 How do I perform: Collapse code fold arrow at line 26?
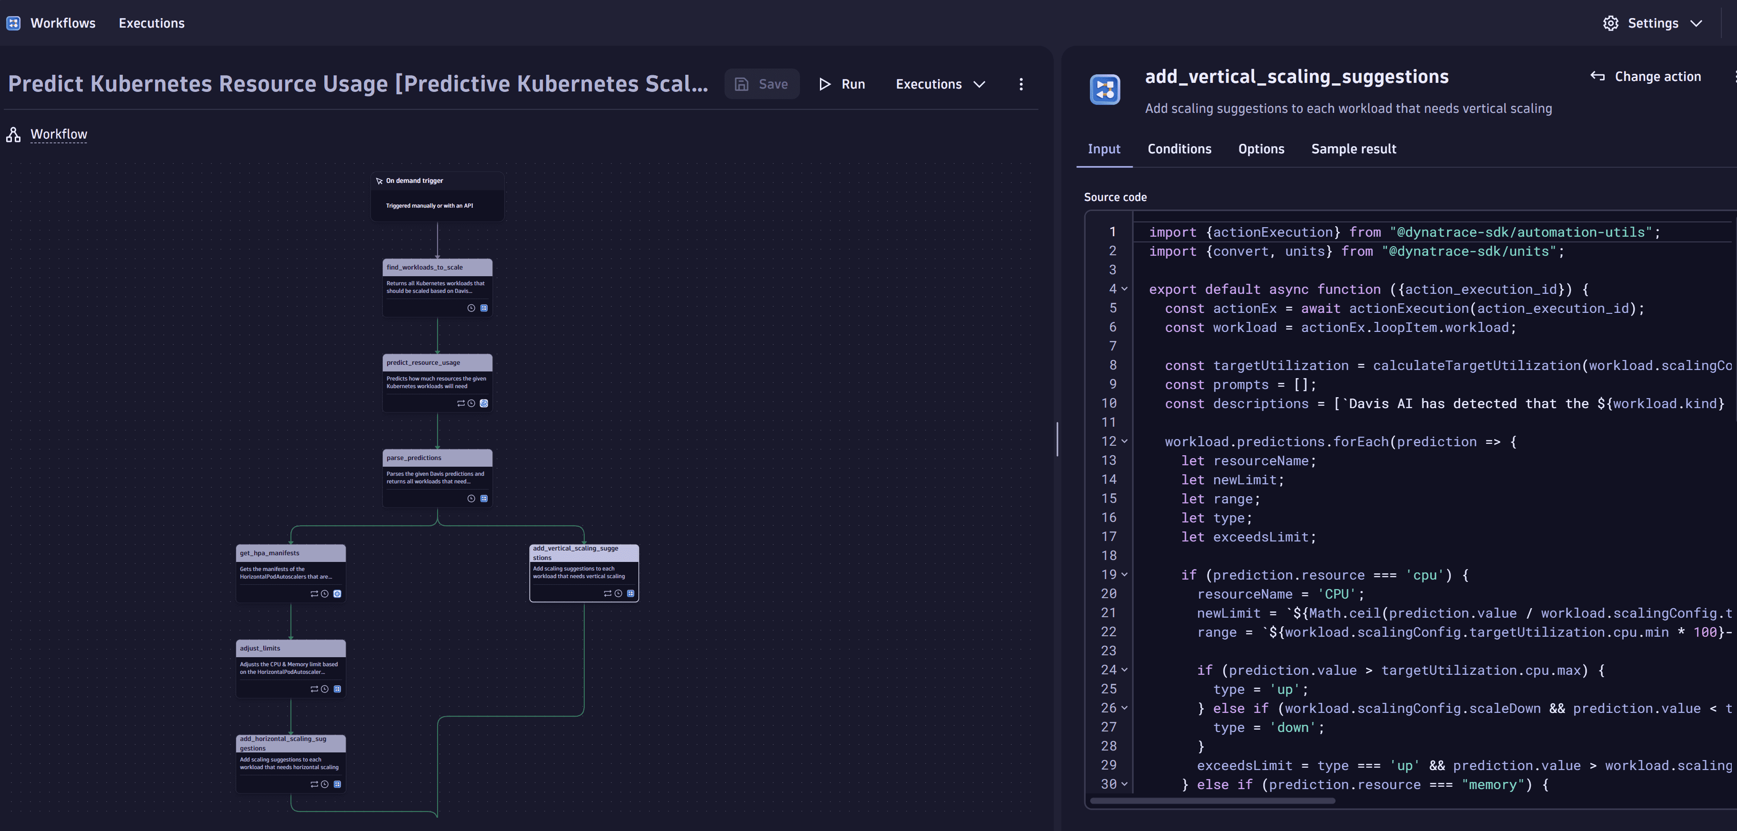tap(1124, 708)
